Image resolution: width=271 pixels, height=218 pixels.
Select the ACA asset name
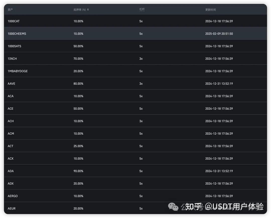tap(11, 96)
